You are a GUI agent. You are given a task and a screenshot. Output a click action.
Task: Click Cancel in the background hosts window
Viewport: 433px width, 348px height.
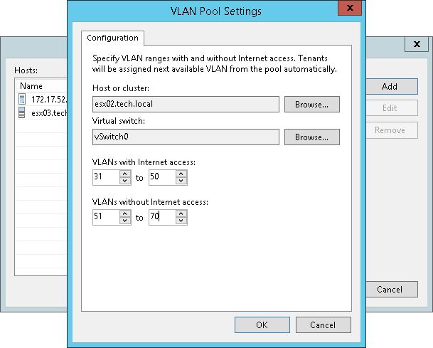click(x=392, y=290)
